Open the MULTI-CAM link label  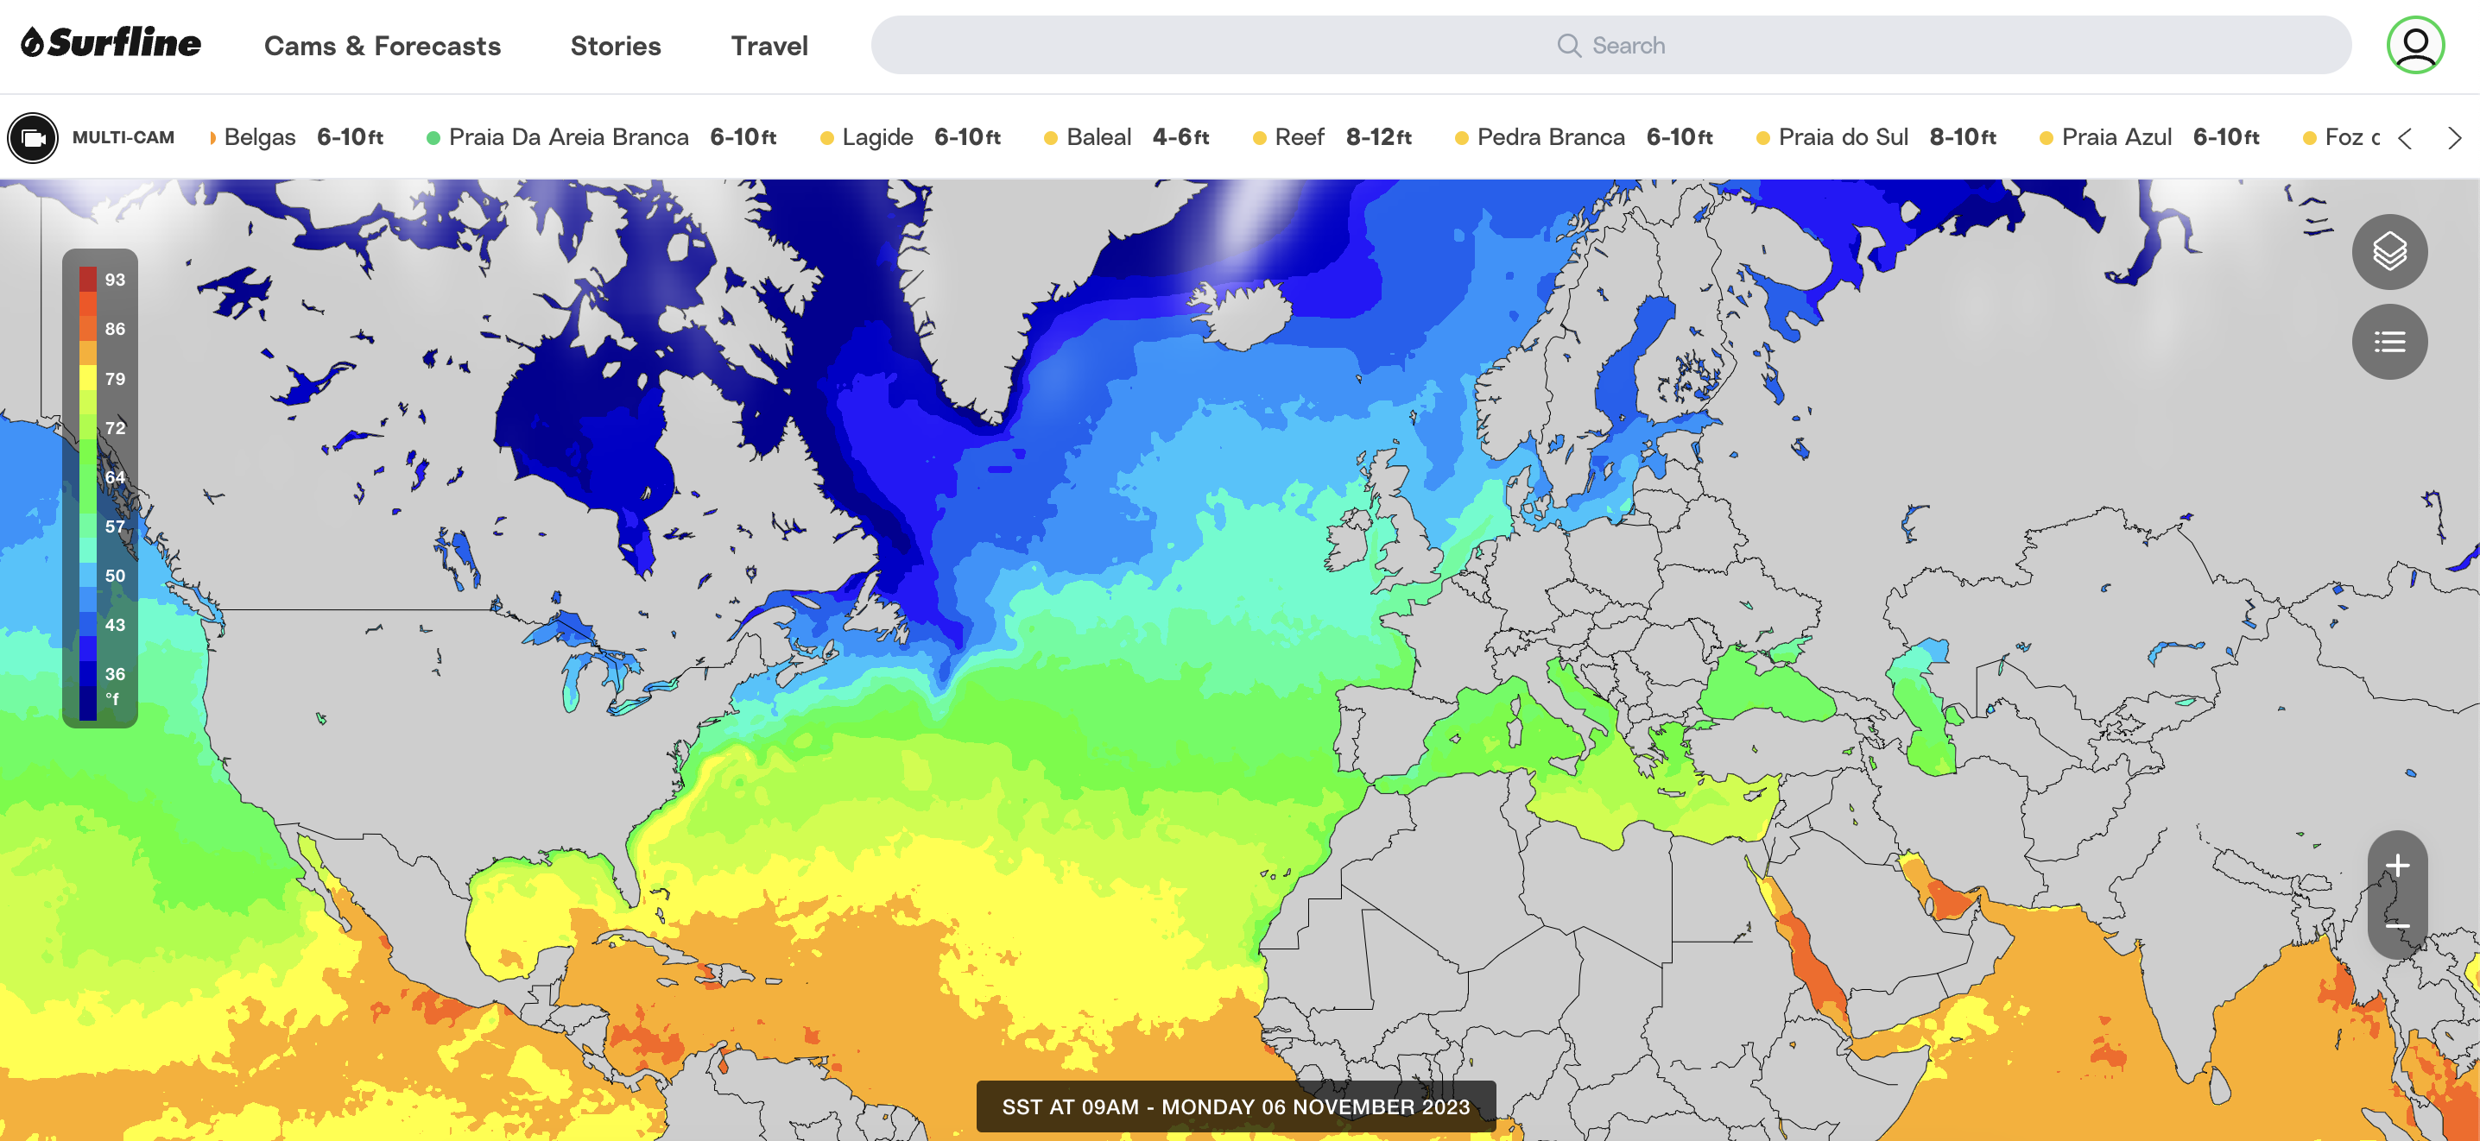point(123,137)
